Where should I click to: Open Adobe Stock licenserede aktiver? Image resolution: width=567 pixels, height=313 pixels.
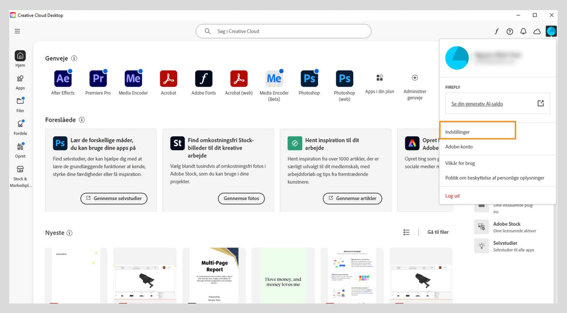(x=506, y=227)
